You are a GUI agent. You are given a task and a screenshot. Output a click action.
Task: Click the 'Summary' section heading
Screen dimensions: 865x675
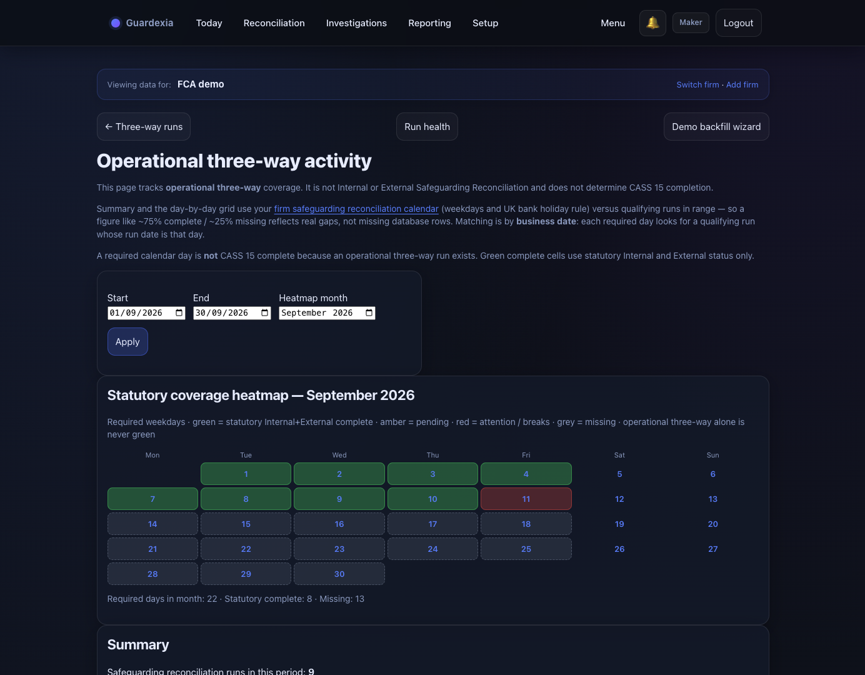pos(138,645)
